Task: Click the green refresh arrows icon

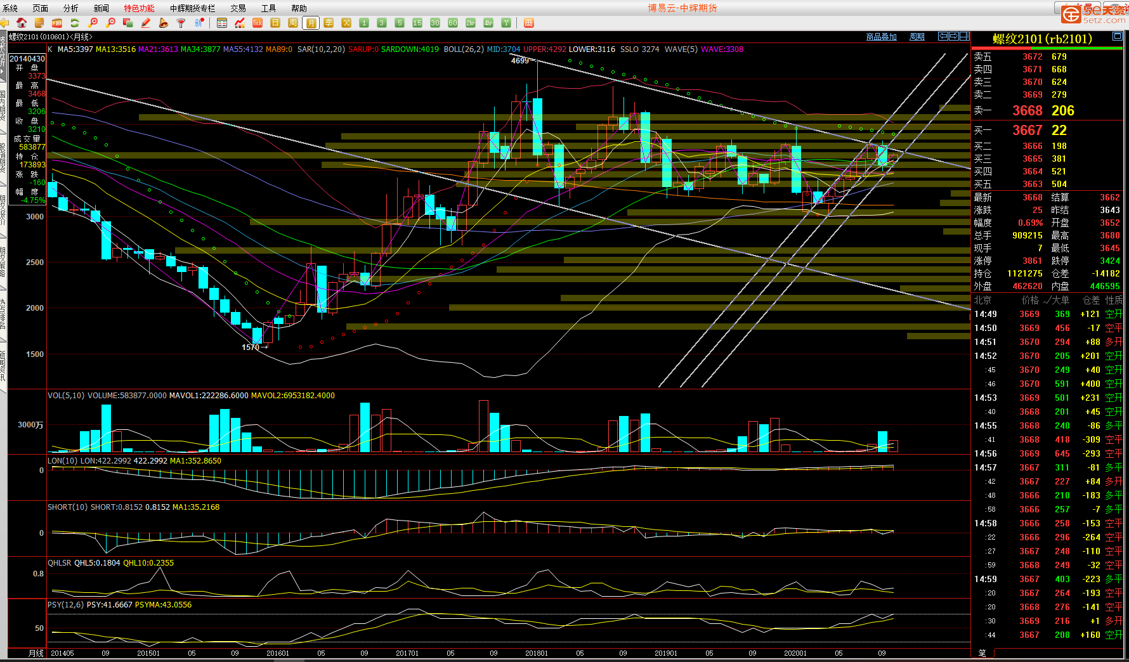Action: tap(75, 23)
